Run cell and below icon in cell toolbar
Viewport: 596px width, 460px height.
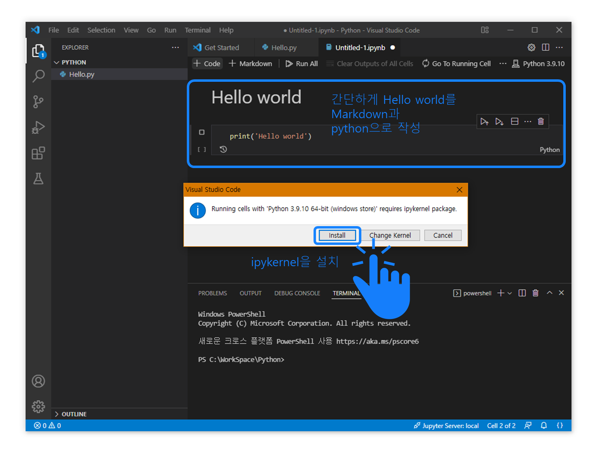pos(499,121)
